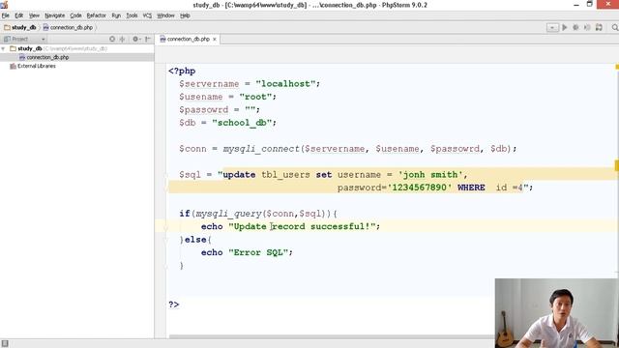Open the Run menu
This screenshot has width=619, height=348.
[116, 15]
